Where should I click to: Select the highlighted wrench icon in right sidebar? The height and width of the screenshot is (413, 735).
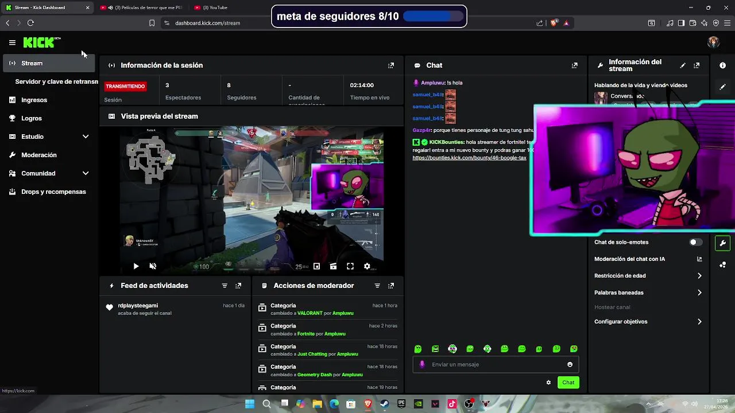click(722, 243)
